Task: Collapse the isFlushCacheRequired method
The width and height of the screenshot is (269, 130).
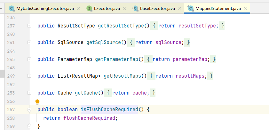Action: coord(29,110)
